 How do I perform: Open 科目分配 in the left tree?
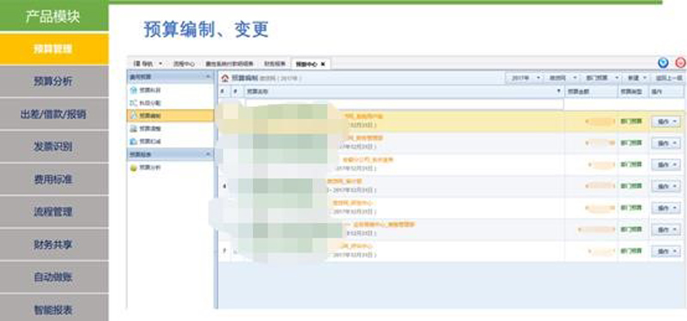150,103
